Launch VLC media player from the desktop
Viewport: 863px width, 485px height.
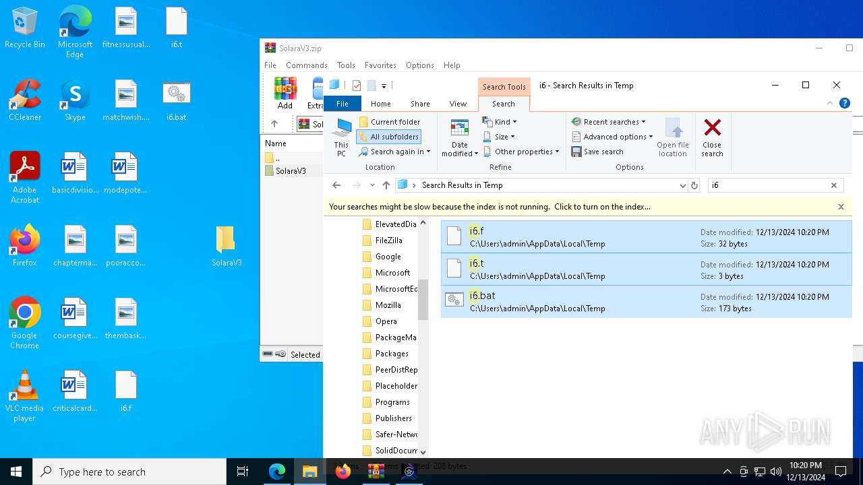25,396
